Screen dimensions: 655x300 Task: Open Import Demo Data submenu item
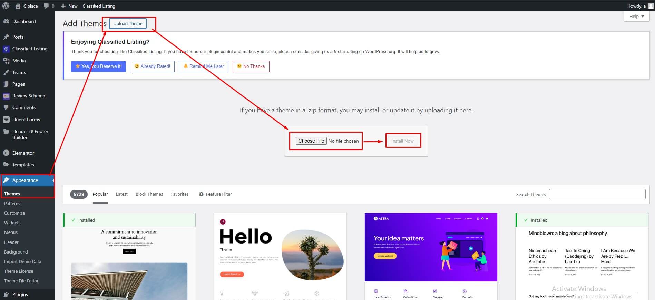click(22, 261)
